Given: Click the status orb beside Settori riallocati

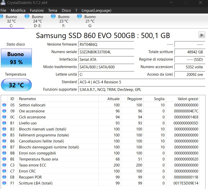Looking at the screenshot, I should point(4,105).
